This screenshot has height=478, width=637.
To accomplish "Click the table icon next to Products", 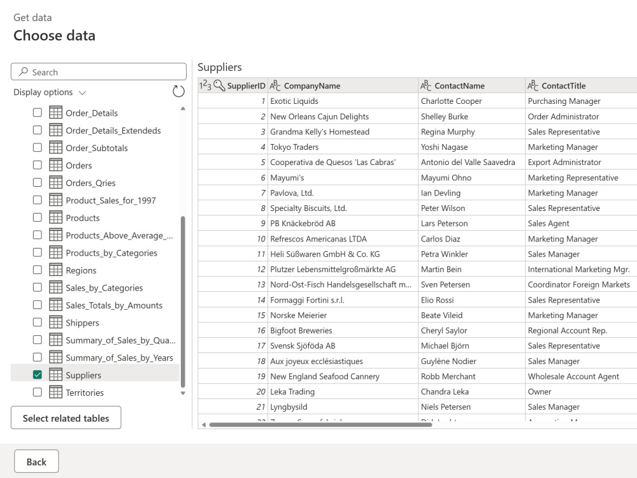I will coord(55,217).
